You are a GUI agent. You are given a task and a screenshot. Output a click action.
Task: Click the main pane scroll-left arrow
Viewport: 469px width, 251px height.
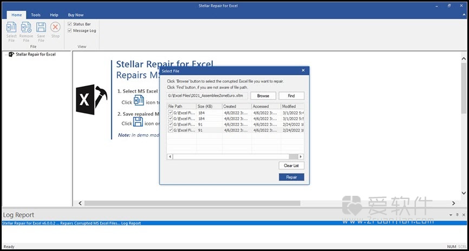[80, 203]
